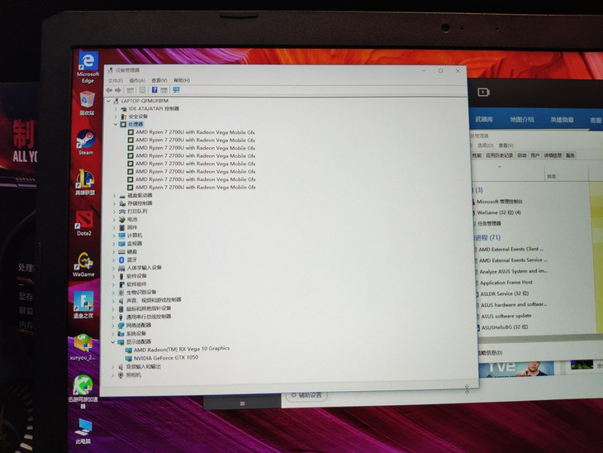Collapse the 显示适配器 (Display adapters) node

112,341
